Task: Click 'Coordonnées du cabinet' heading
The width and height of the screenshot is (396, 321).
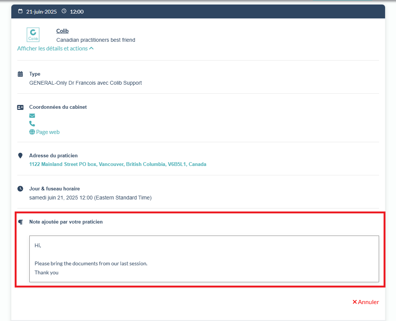Action: tap(58, 107)
